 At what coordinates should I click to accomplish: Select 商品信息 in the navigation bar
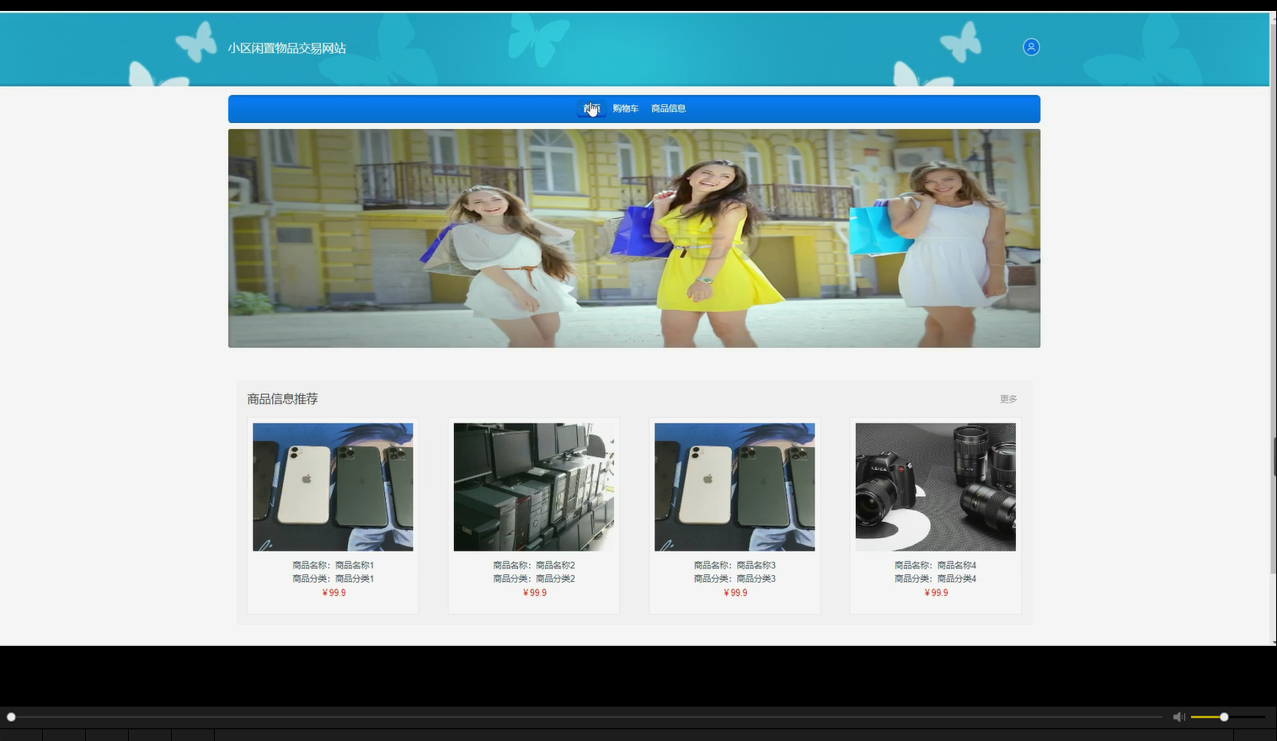coord(668,109)
